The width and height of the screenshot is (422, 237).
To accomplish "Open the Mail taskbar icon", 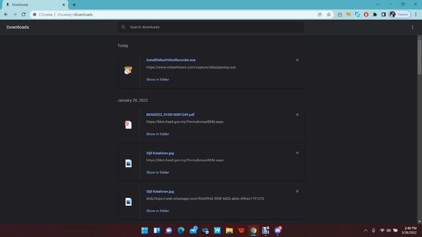I will (193, 230).
